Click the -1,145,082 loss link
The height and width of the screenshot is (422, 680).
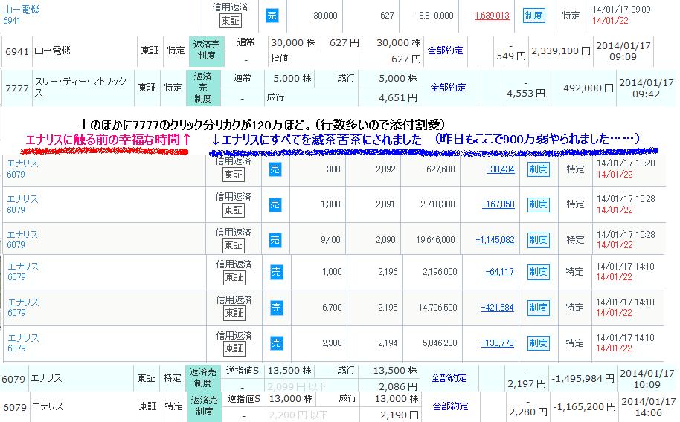point(495,239)
